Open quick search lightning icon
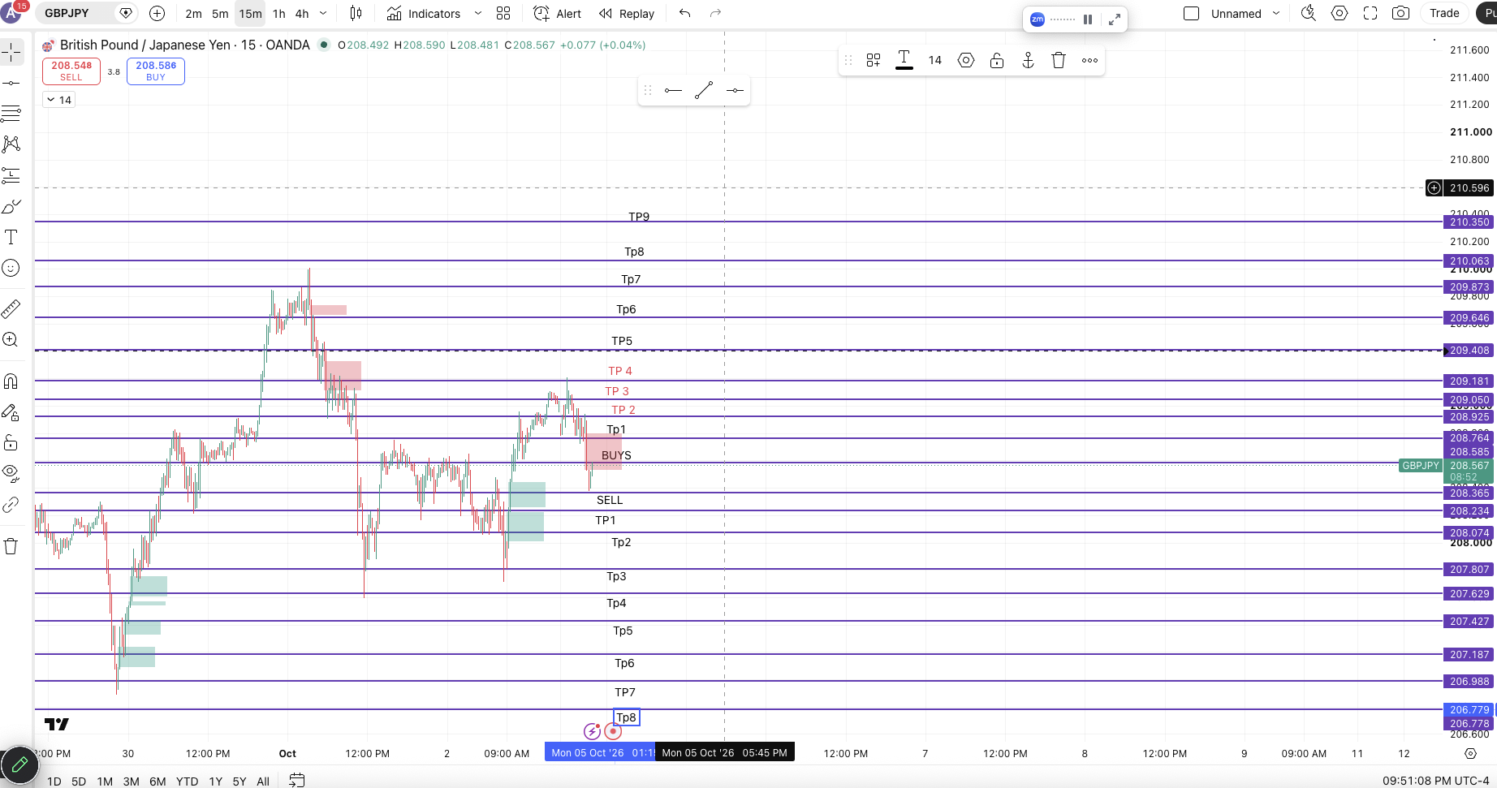The width and height of the screenshot is (1497, 788). tap(1309, 13)
